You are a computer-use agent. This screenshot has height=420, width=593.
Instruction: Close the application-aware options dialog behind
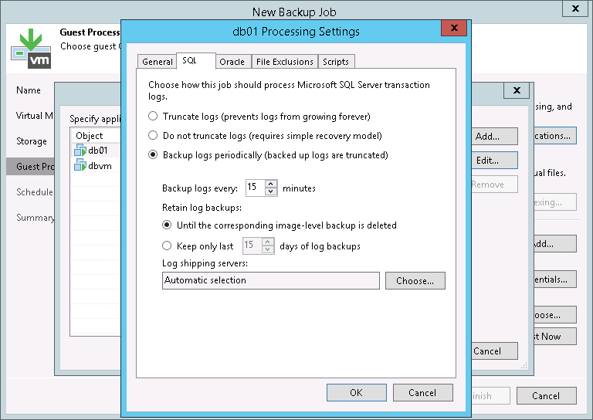tap(517, 90)
